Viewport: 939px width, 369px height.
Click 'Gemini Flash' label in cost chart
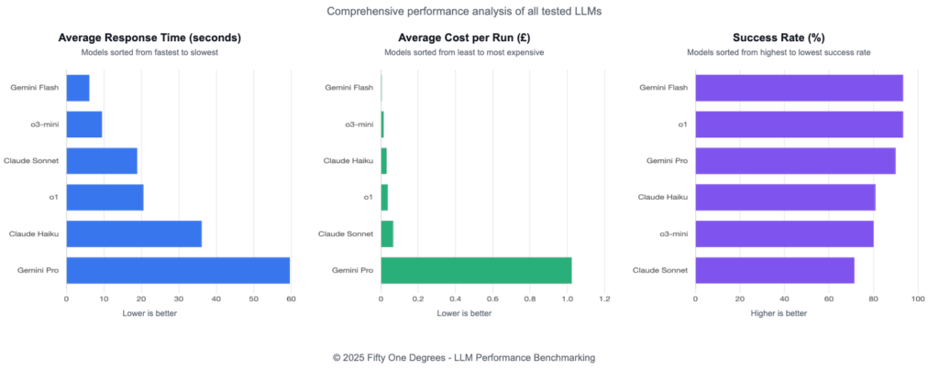click(x=349, y=88)
